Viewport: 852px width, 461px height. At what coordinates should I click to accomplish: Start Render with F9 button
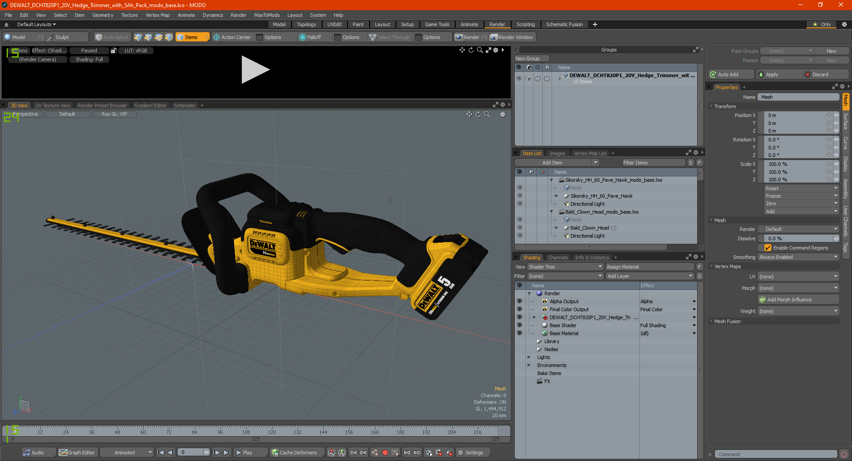click(x=471, y=37)
